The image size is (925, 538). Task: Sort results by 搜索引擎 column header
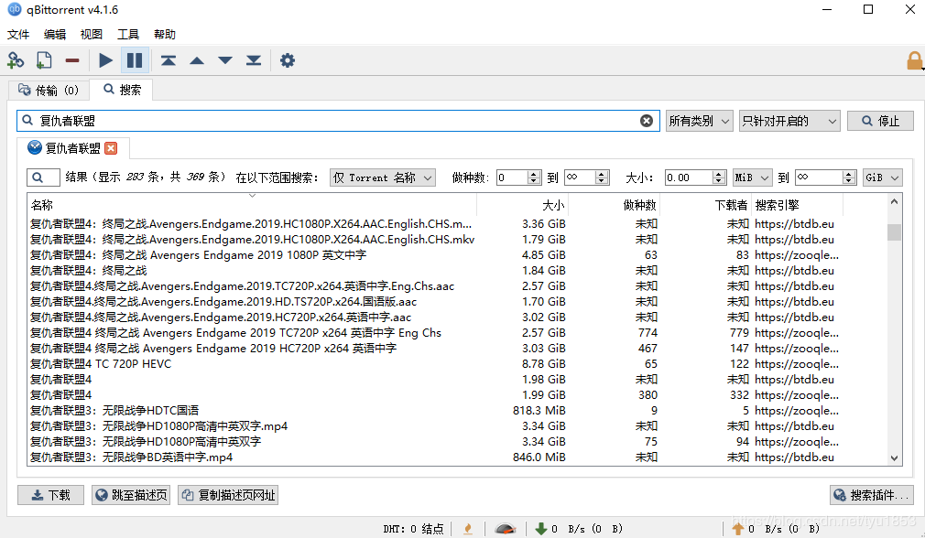pos(797,205)
